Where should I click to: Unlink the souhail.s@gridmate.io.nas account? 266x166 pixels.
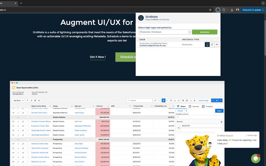click(x=217, y=45)
